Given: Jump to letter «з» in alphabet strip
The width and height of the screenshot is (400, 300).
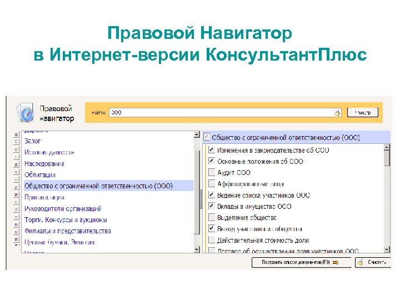Looking at the screenshot, I should click(16, 187).
